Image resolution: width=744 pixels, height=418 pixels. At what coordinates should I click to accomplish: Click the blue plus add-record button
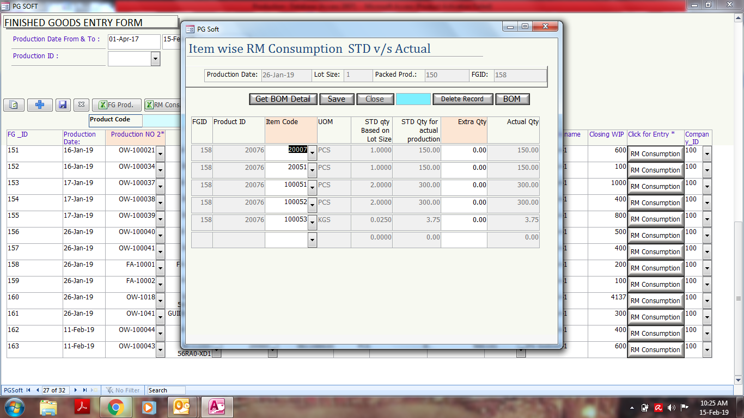[x=40, y=105]
